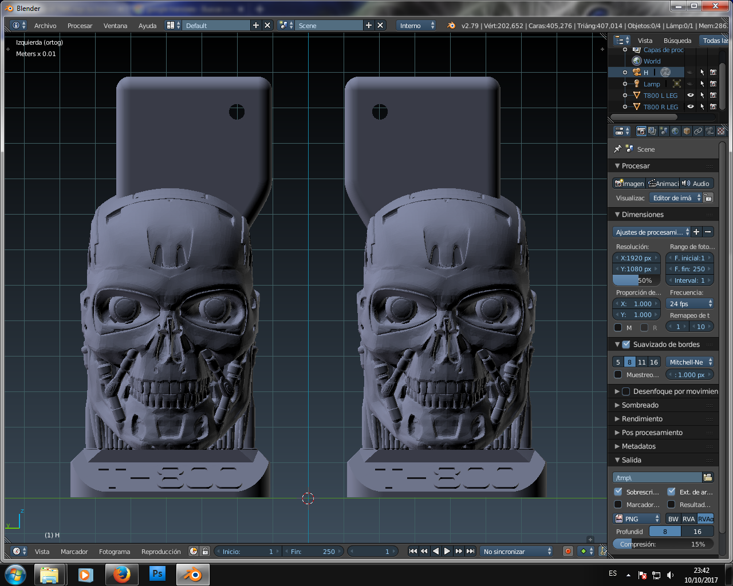Enable the Desenfoque por movimiento checkbox

pyautogui.click(x=626, y=391)
